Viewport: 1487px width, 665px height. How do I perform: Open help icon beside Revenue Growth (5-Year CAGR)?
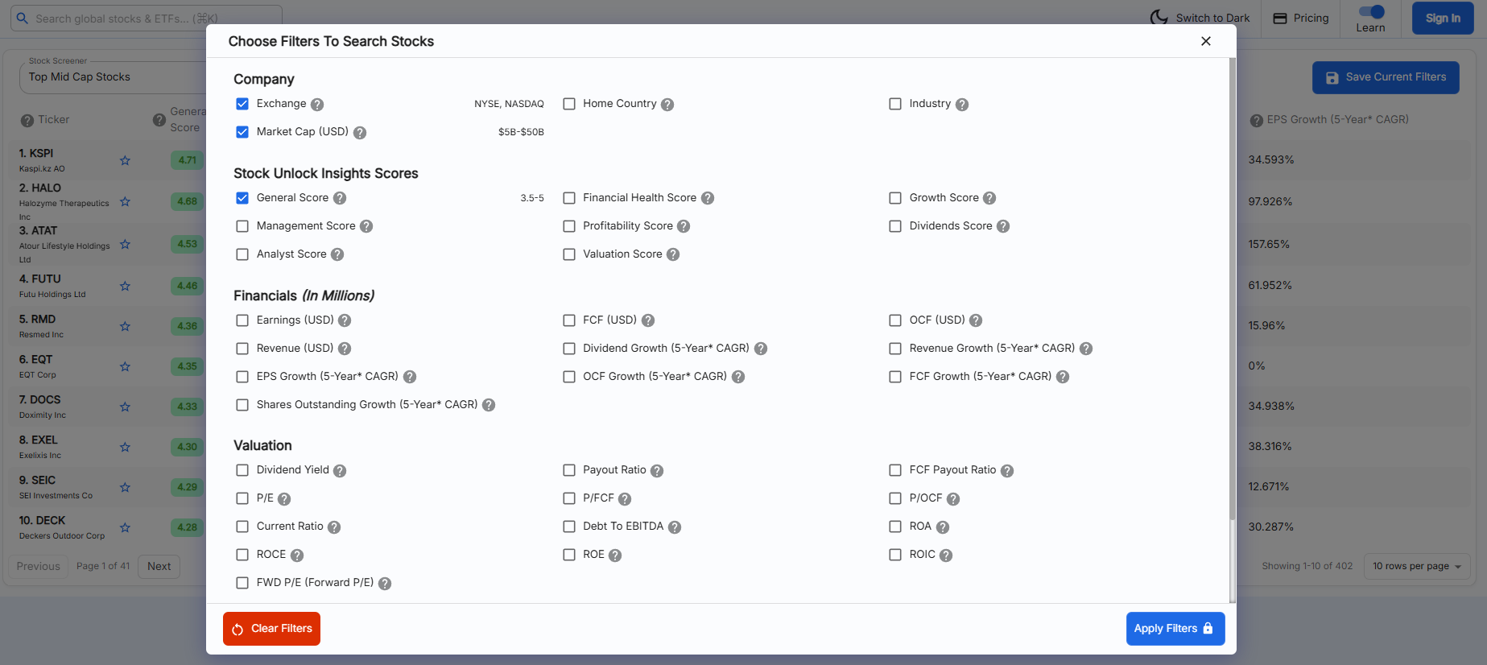click(1086, 349)
